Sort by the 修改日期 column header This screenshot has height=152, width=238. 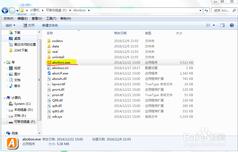coord(120,33)
